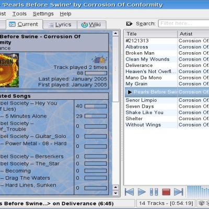Click the score bar next to 88
The width and height of the screenshot is (209, 209).
click(x=96, y=73)
